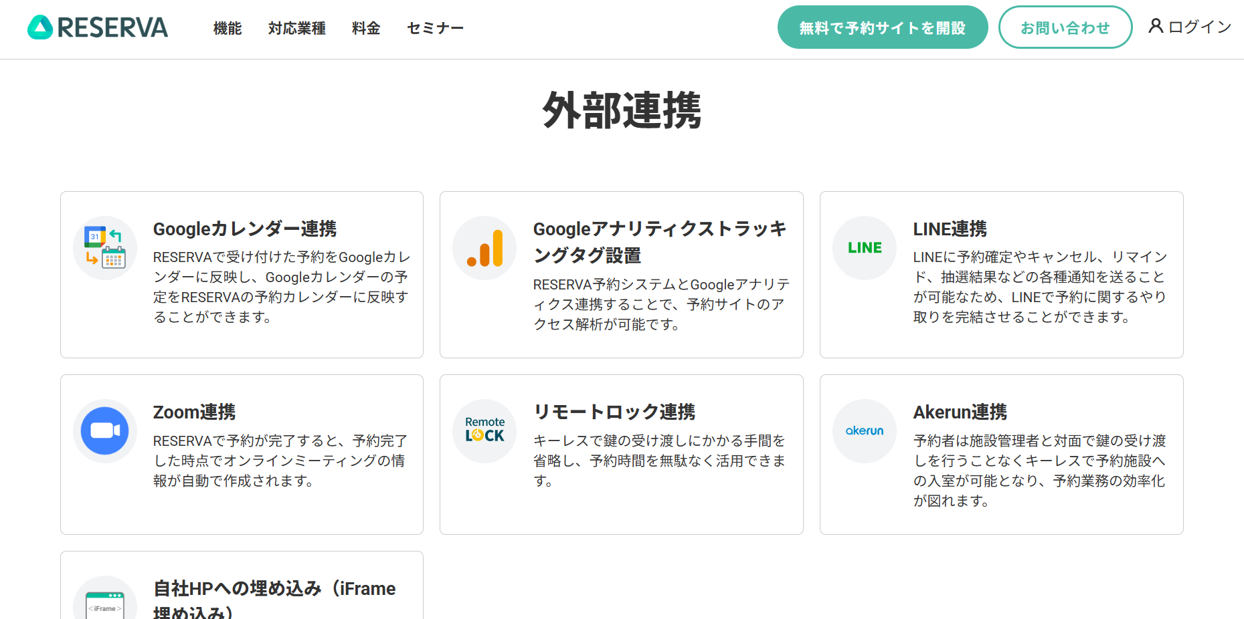
Task: Open the Akerun連携 heading
Action: point(960,412)
